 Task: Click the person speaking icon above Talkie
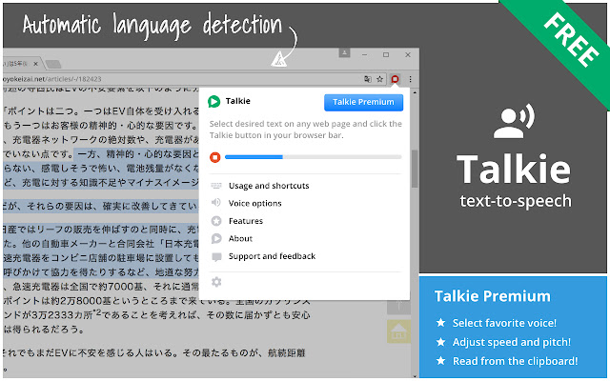point(514,121)
